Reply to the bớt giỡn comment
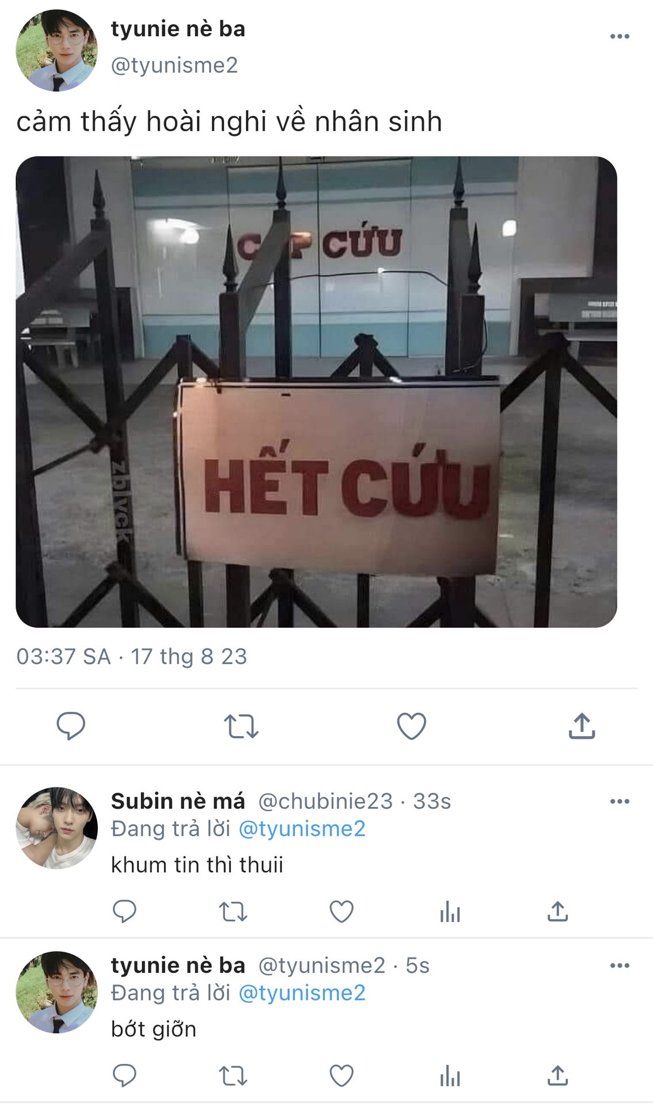This screenshot has width=653, height=1106. tap(124, 1075)
